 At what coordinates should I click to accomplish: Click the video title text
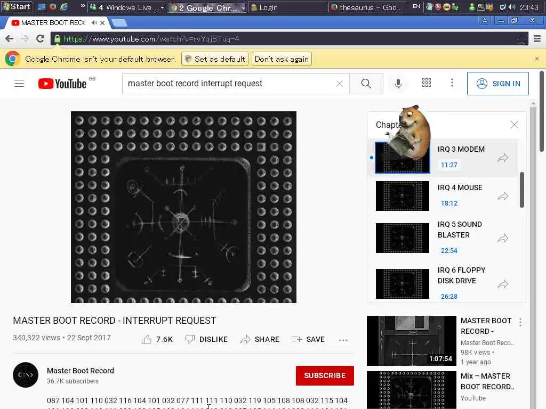click(x=115, y=320)
